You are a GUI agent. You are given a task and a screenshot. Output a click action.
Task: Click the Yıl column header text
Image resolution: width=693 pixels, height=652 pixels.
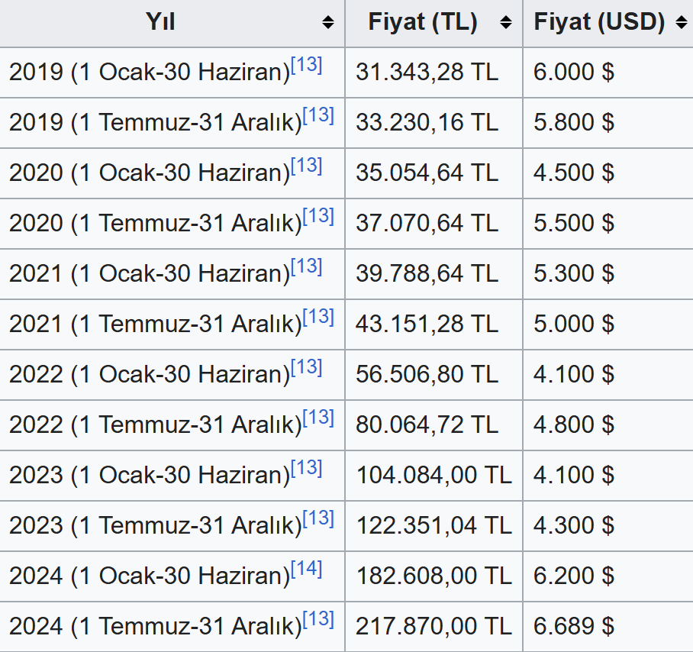(160, 23)
